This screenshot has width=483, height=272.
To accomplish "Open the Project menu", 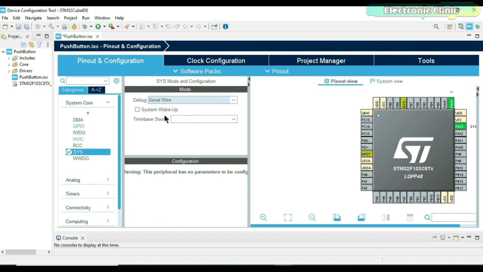I will [x=71, y=18].
